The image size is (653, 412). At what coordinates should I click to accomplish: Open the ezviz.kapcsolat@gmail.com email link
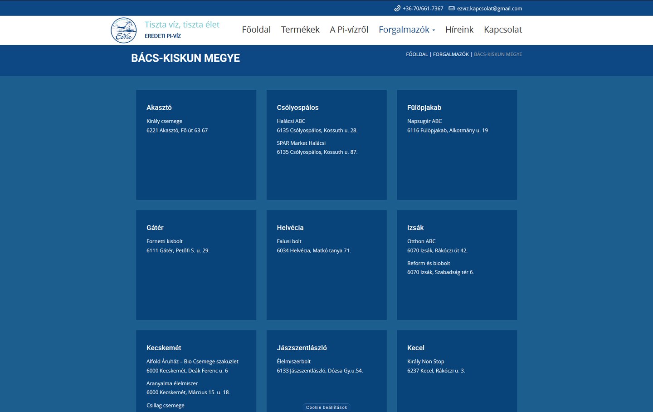tap(490, 8)
